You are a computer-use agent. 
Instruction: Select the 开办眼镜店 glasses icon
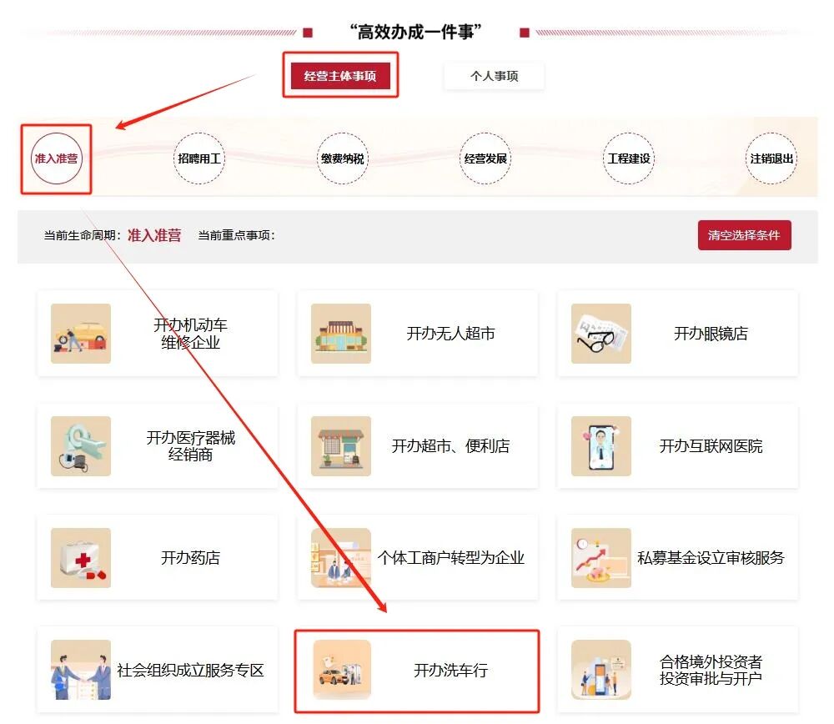point(601,334)
